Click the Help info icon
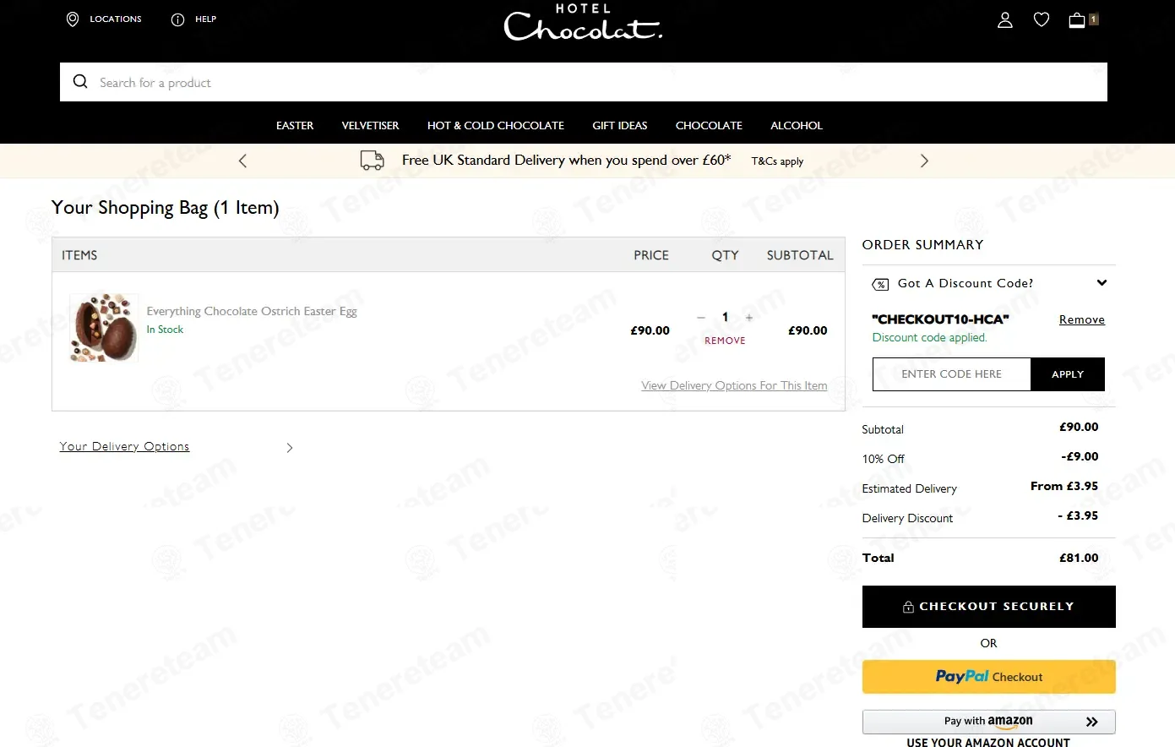 (177, 19)
